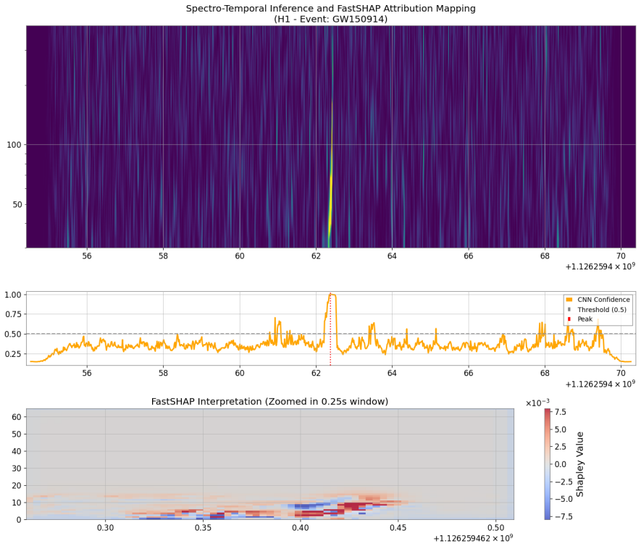This screenshot has width=641, height=546.
Task: Click the 100 frequency tick label
Action: coord(14,145)
